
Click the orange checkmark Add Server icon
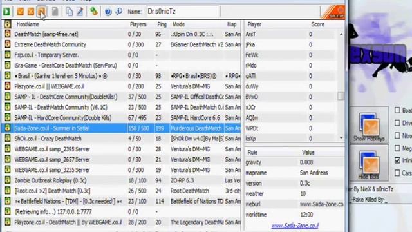pos(20,12)
